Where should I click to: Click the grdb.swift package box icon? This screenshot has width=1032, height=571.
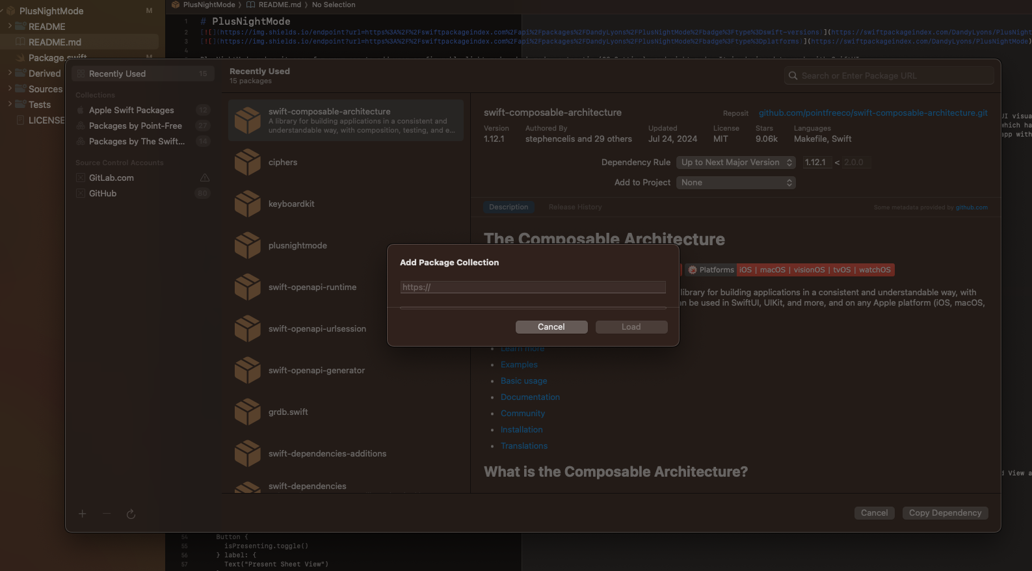(x=248, y=412)
